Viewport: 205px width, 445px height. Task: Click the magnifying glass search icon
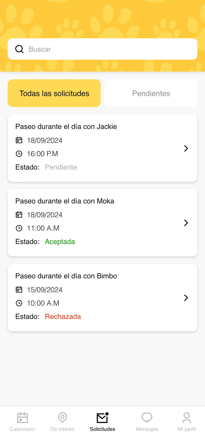(x=19, y=49)
